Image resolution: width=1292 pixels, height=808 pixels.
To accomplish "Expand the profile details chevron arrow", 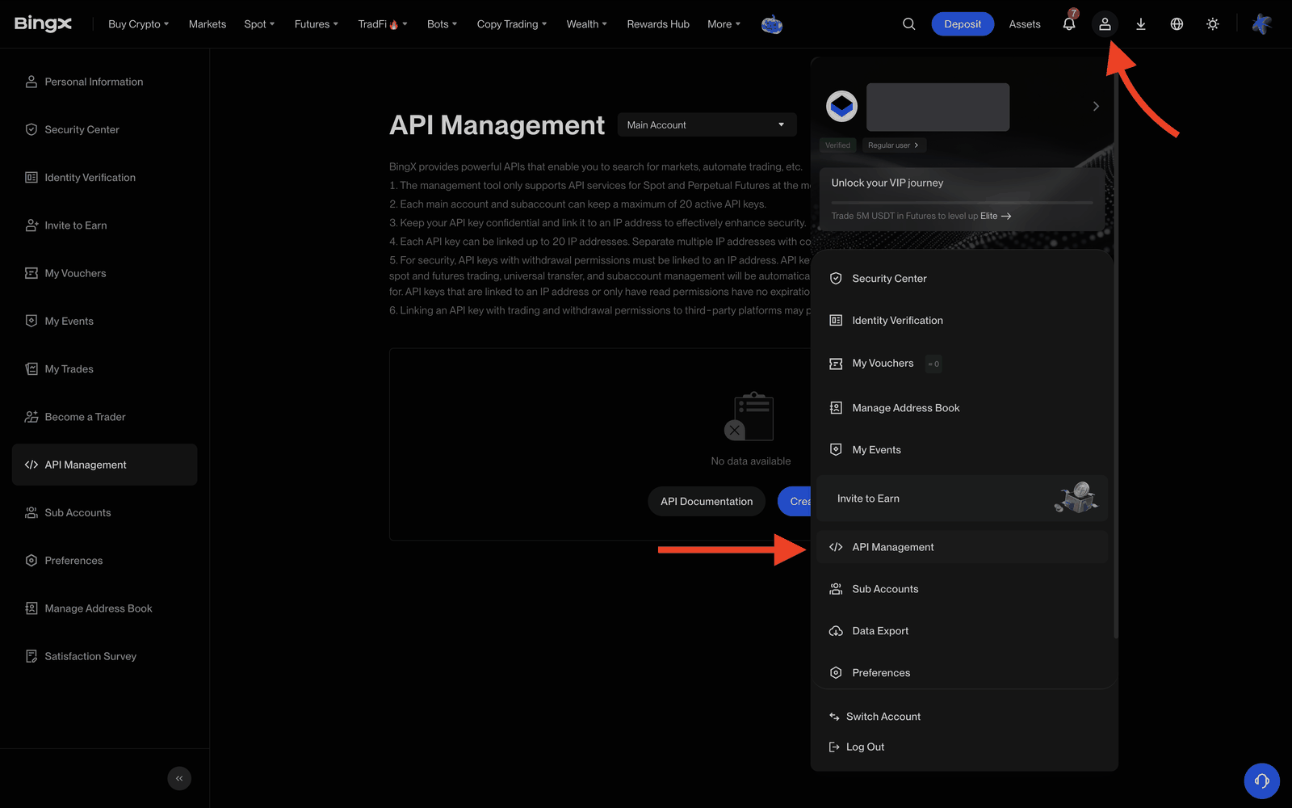I will coord(1096,106).
